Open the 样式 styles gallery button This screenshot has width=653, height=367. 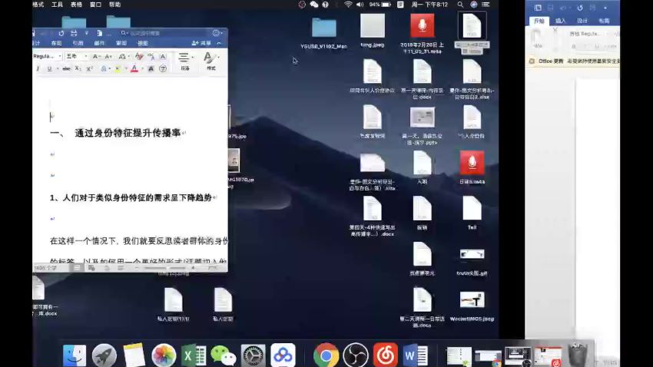pos(211,61)
